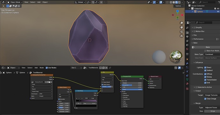Open the Material properties tab icon
220x115 pixels.
(x=187, y=84)
